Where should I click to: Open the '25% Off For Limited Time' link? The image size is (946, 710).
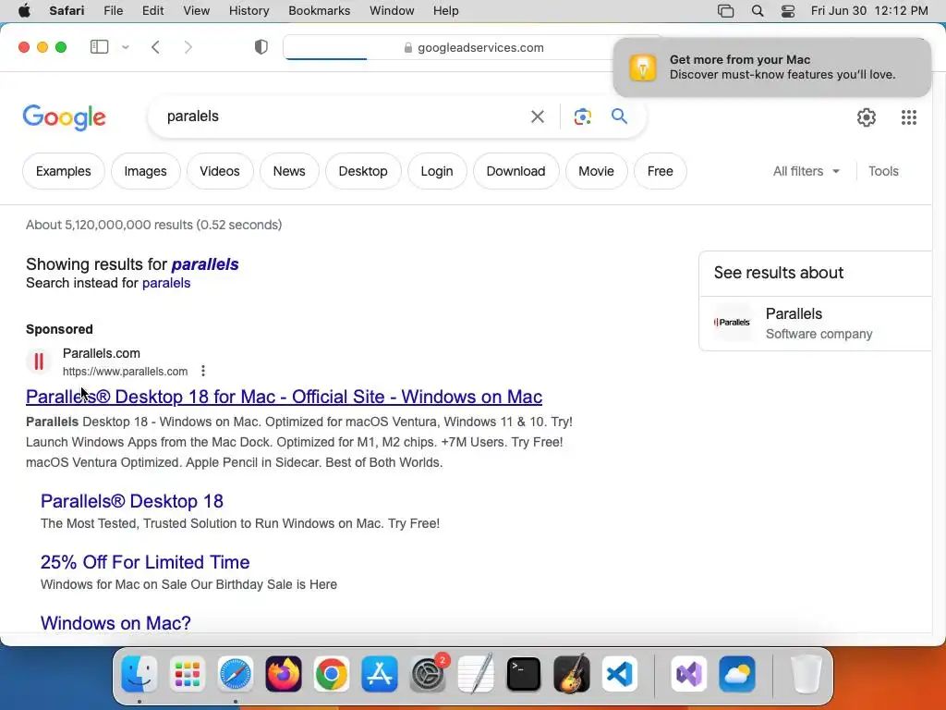point(145,562)
